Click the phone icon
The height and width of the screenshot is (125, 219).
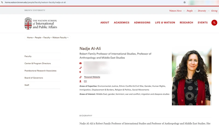80,68
